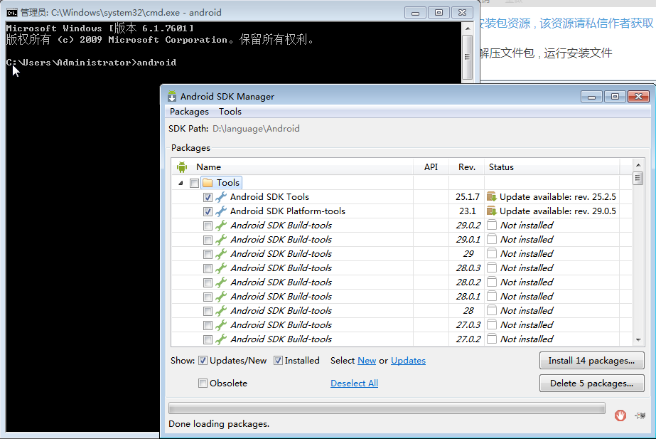Grab the cmd window scrollbar thumb
The width and height of the screenshot is (656, 439).
468,57
